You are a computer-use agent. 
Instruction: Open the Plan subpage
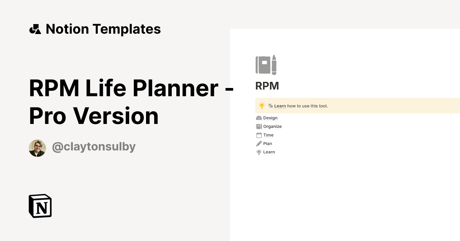pos(268,143)
